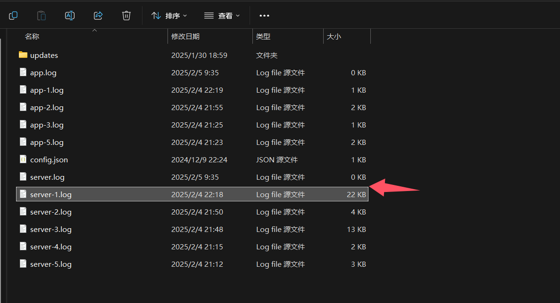
Task: Select the server-3.log file
Action: point(50,229)
